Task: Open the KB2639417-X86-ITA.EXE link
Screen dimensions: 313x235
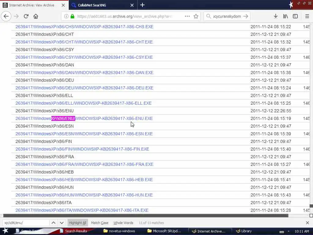Action: 82,210
